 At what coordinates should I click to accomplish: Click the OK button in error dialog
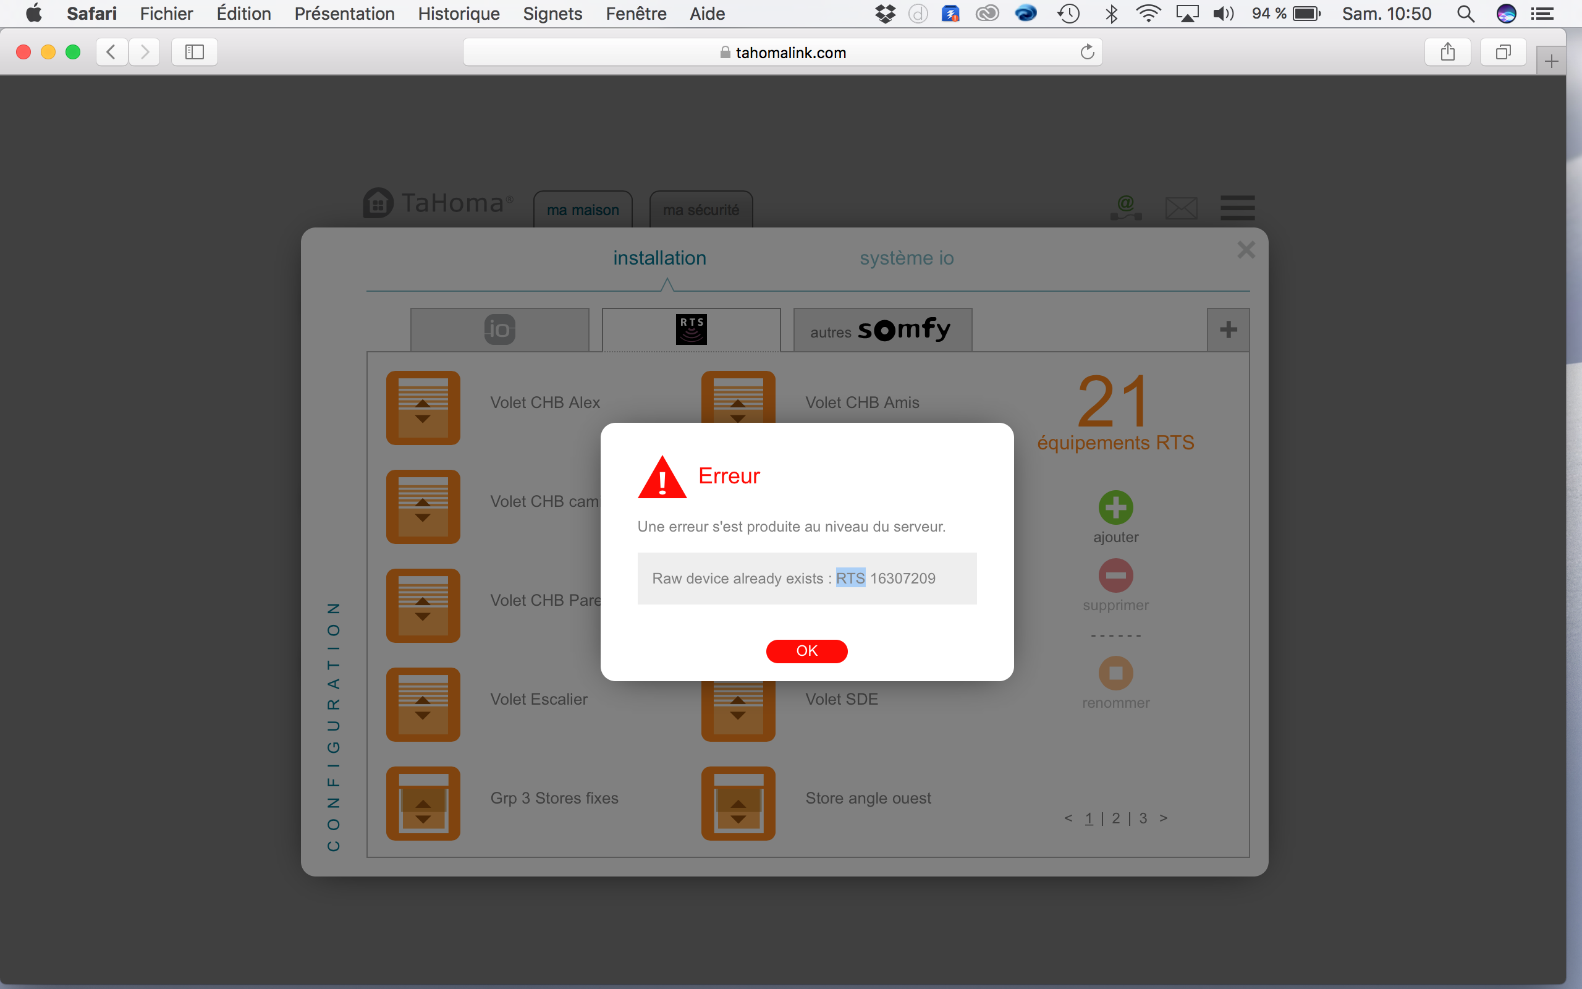[806, 651]
